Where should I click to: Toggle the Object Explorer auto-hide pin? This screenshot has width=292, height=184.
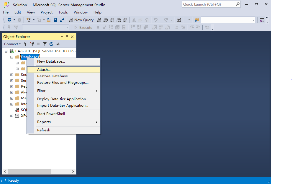[x=67, y=37]
